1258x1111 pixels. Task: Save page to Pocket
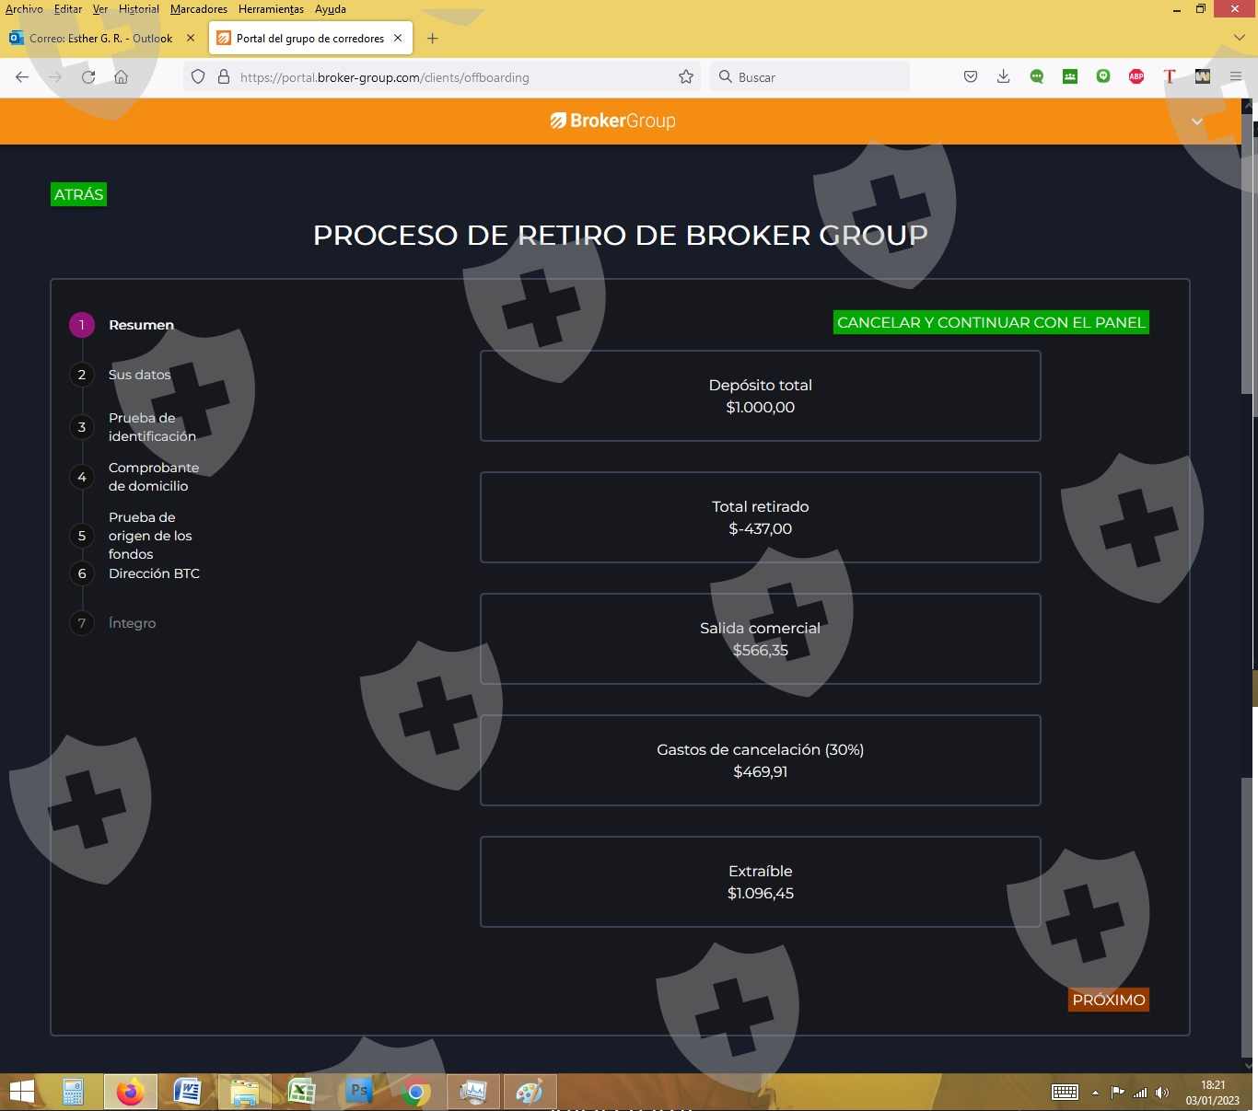tap(971, 77)
